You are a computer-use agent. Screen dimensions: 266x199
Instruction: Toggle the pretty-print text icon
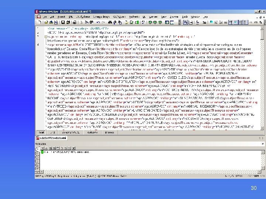(x=185, y=22)
